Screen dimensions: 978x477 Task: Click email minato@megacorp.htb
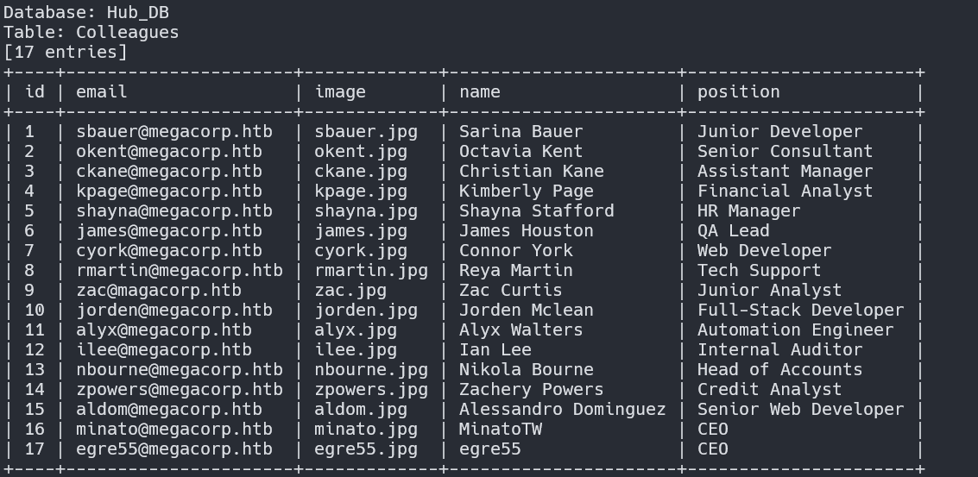click(x=174, y=429)
